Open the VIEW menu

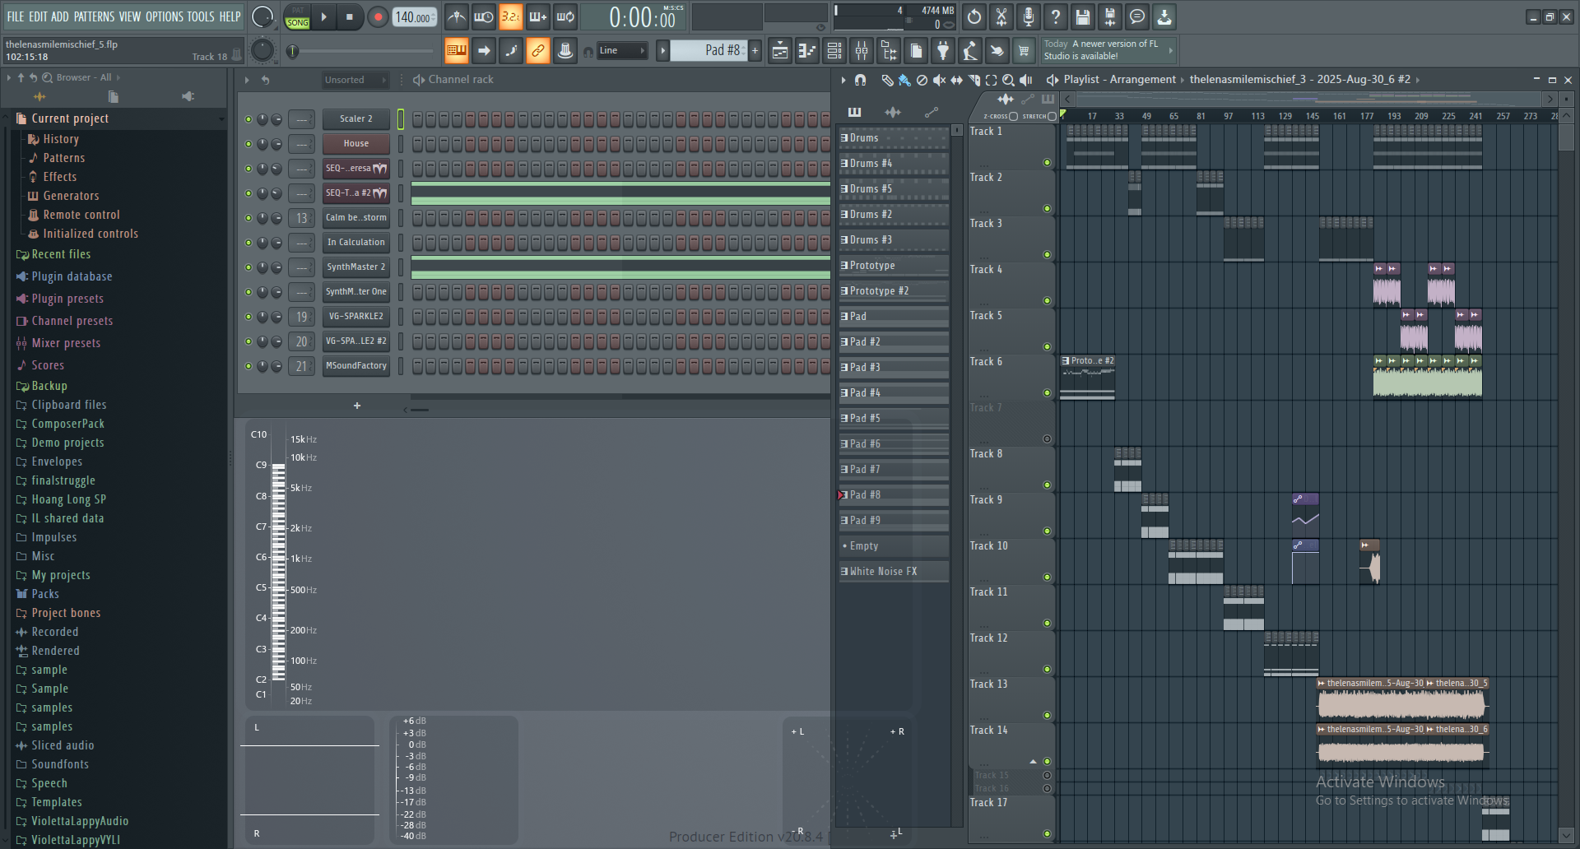130,16
